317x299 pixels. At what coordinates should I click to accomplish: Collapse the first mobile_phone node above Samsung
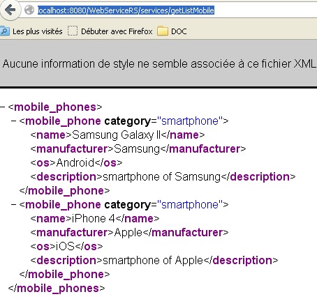pyautogui.click(x=14, y=121)
